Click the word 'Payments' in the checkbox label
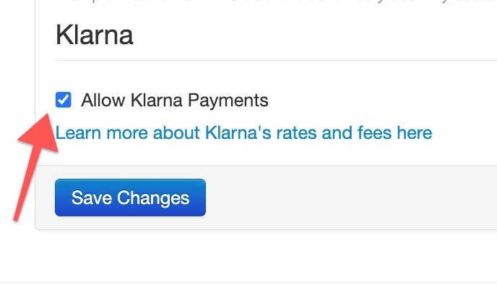The image size is (497, 288). 228,101
